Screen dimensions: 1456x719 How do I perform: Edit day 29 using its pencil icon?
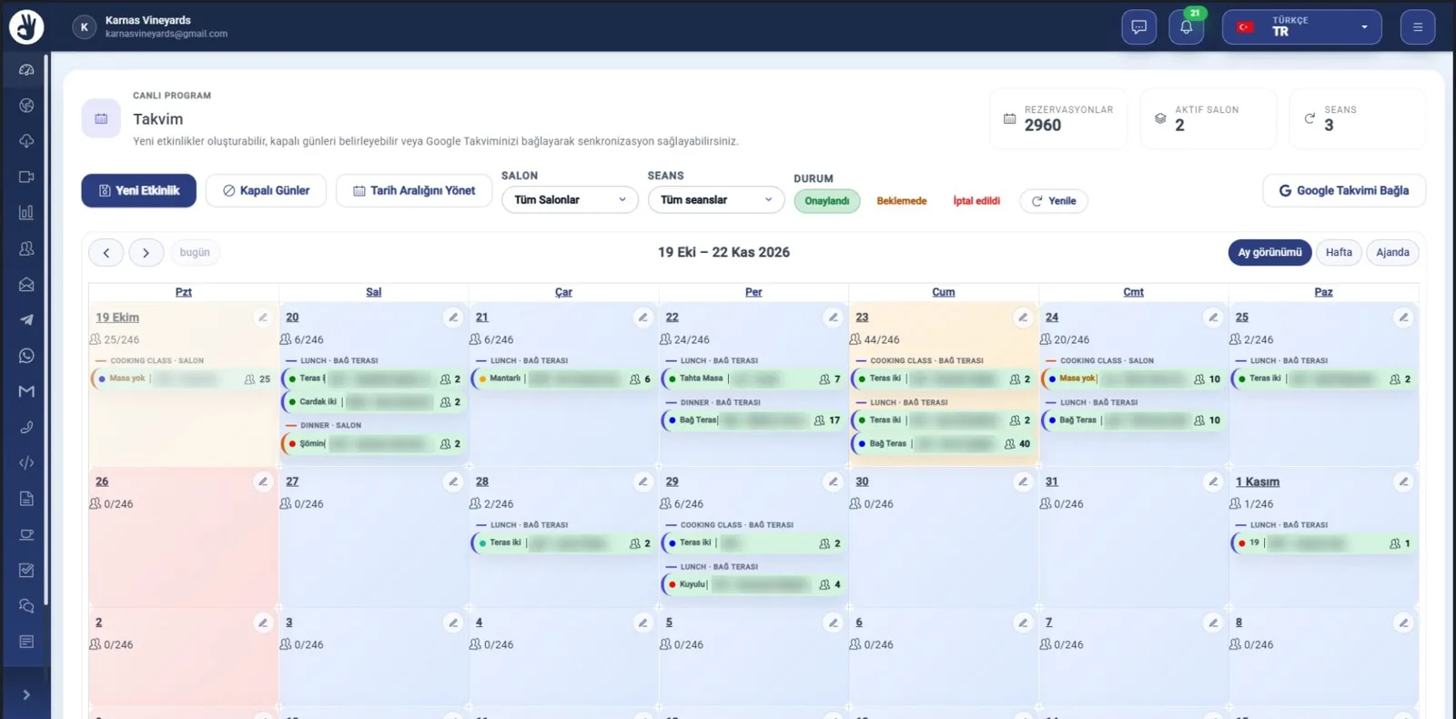[833, 481]
